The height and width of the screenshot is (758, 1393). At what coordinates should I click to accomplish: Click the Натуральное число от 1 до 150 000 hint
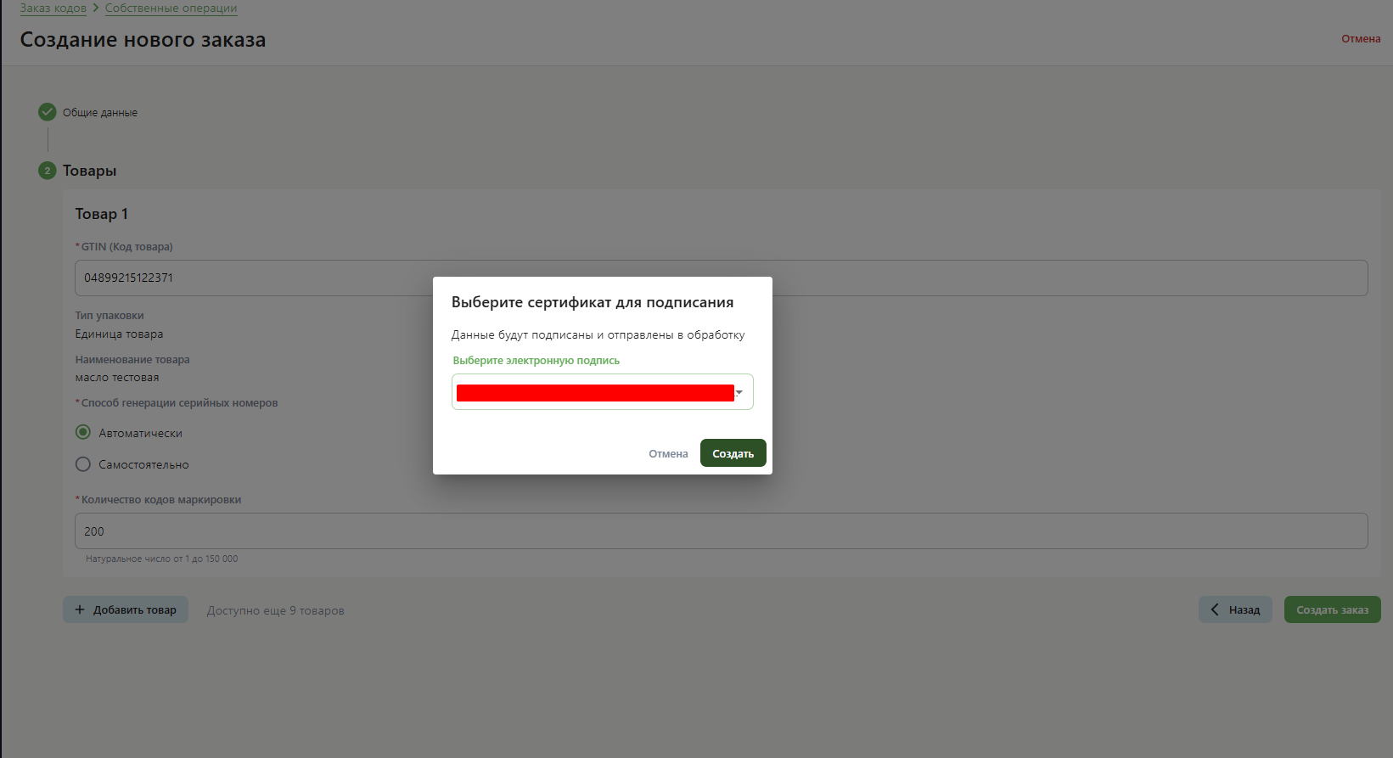[162, 559]
